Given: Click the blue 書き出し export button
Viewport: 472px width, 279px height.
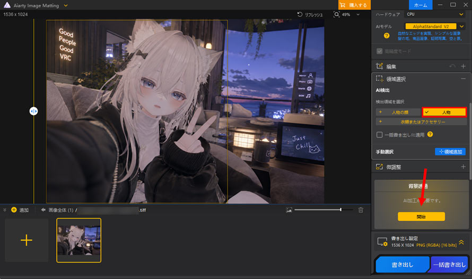Looking at the screenshot, I should click(403, 265).
